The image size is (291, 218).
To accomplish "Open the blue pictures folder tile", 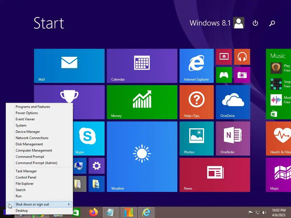I will point(97,184).
